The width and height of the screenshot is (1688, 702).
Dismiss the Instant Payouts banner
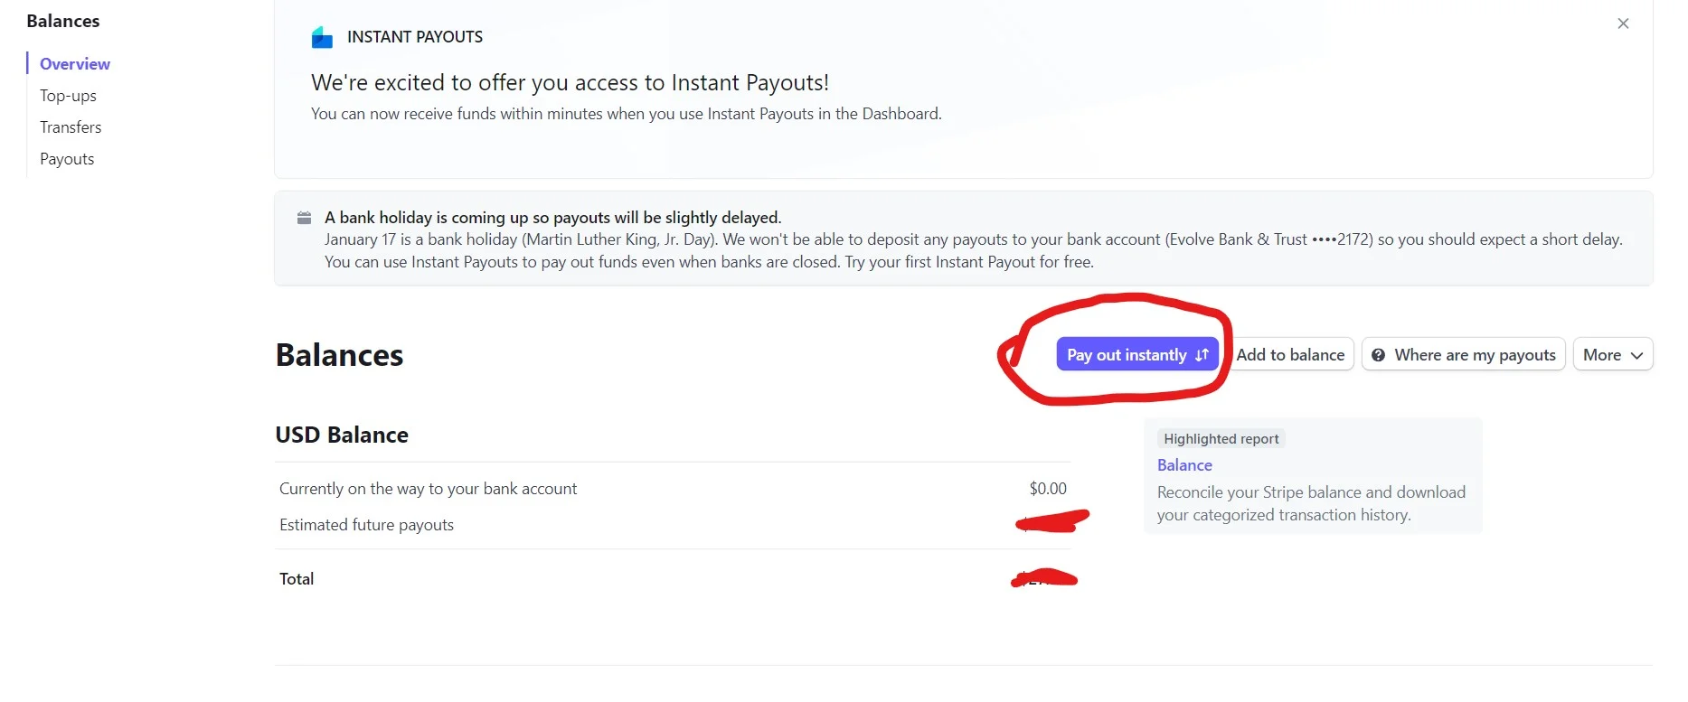tap(1623, 23)
